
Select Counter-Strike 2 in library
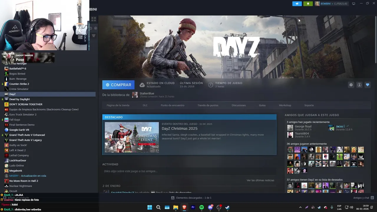click(x=19, y=84)
